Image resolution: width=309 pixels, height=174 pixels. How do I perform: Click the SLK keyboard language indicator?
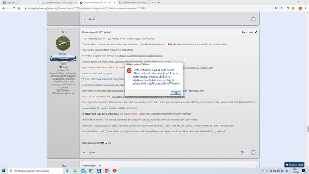pos(287,171)
